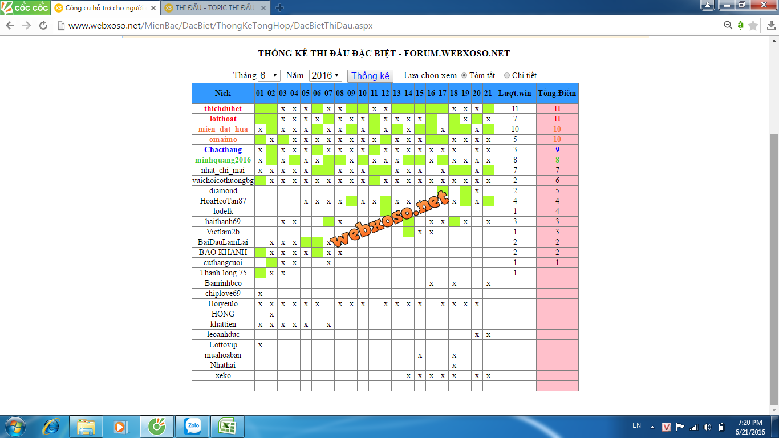This screenshot has width=779, height=438.
Task: Click the red V tray icon
Action: (667, 427)
